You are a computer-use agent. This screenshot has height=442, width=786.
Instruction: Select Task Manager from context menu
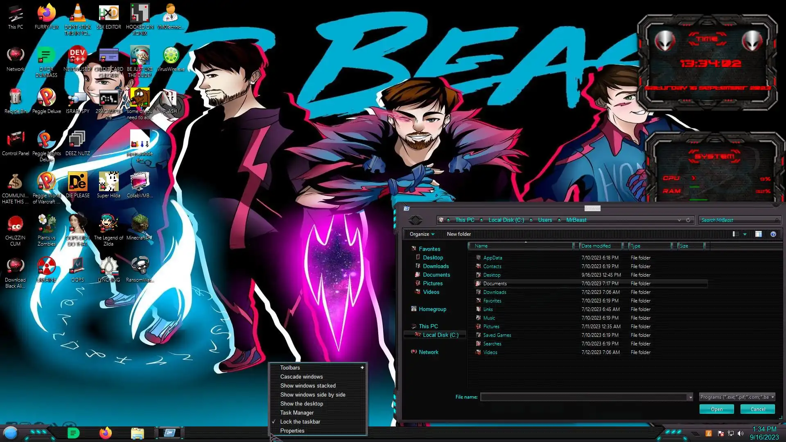(297, 413)
